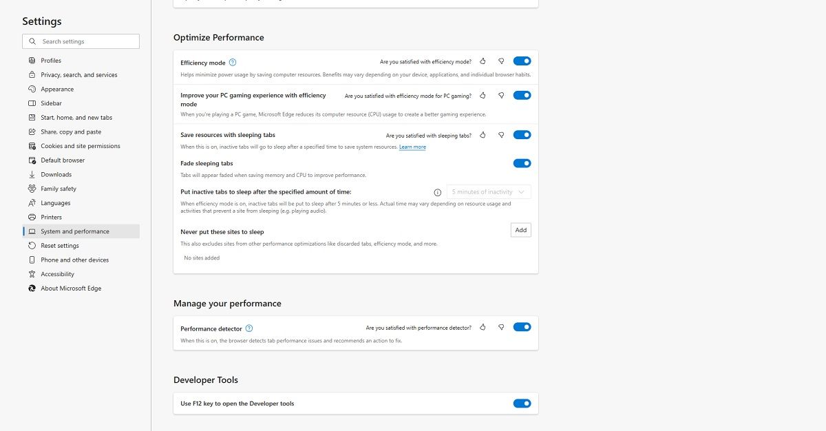Viewport: 826px width, 431px height.
Task: Click thumbs up for PC gaming efficiency feedback
Action: click(483, 96)
